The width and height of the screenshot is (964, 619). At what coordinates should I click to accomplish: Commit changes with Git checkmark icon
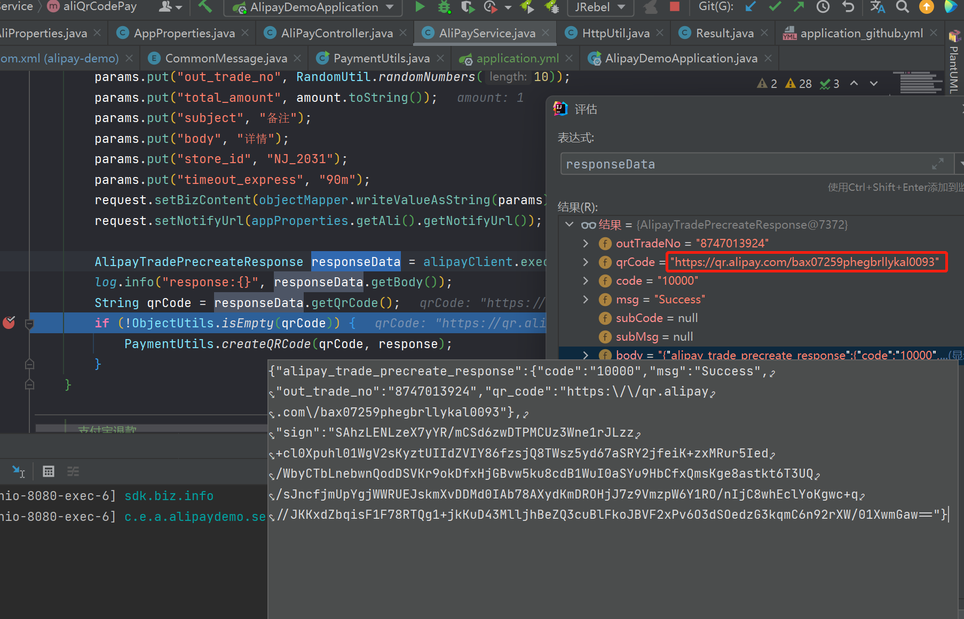point(775,6)
